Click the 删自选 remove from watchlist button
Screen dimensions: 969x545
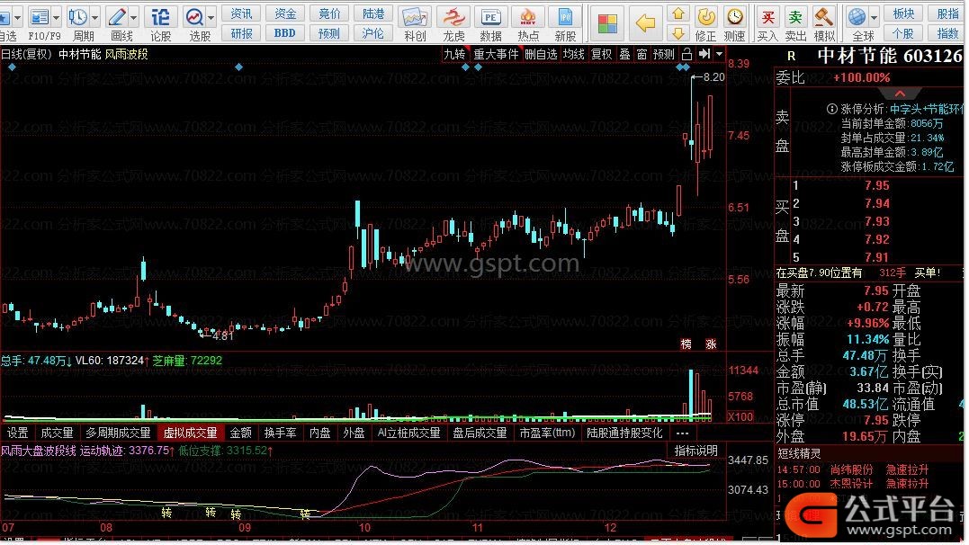coord(541,54)
